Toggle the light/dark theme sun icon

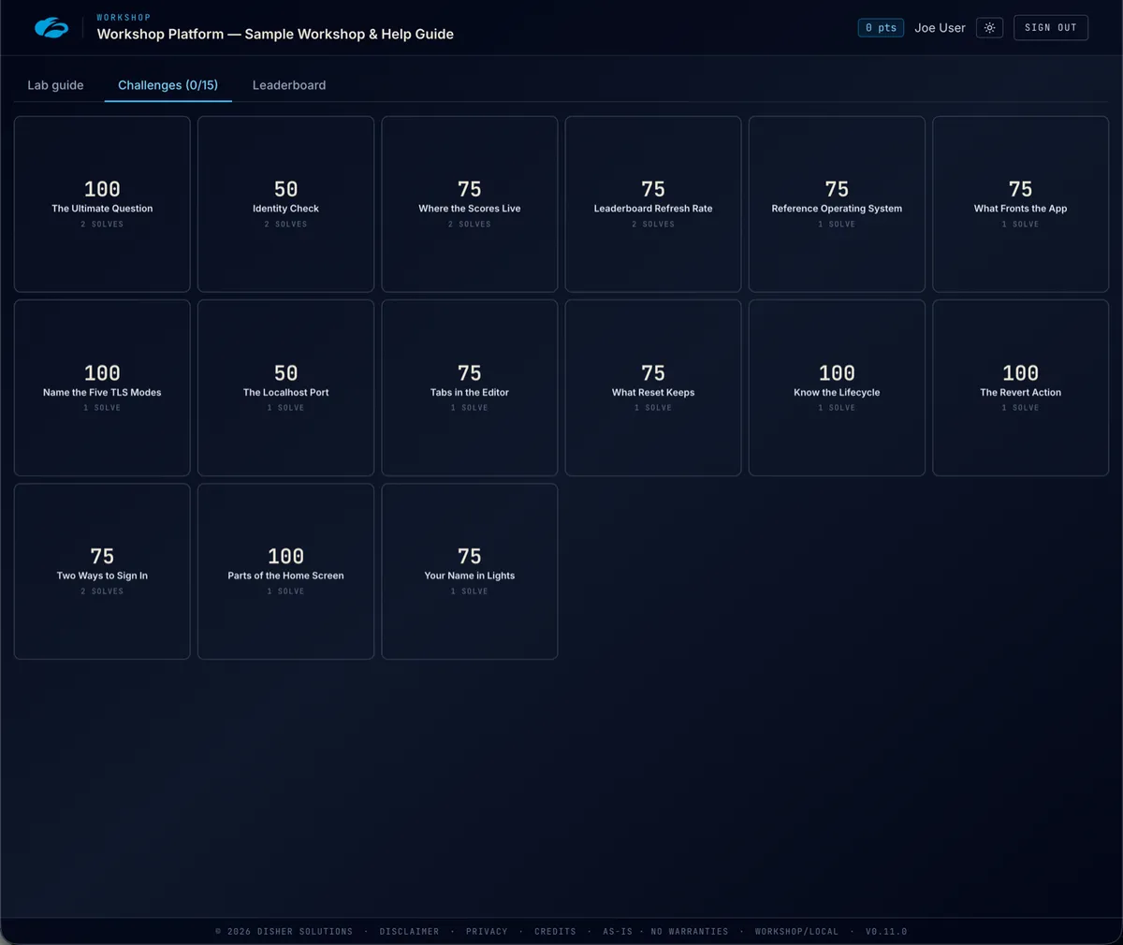coord(989,28)
